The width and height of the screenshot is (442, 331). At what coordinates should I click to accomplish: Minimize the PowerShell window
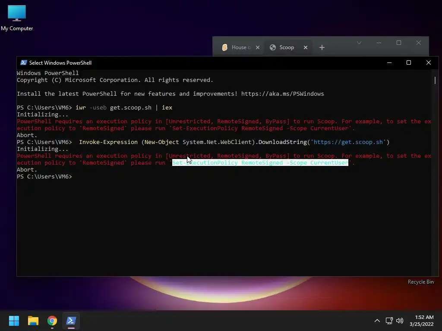tap(389, 63)
